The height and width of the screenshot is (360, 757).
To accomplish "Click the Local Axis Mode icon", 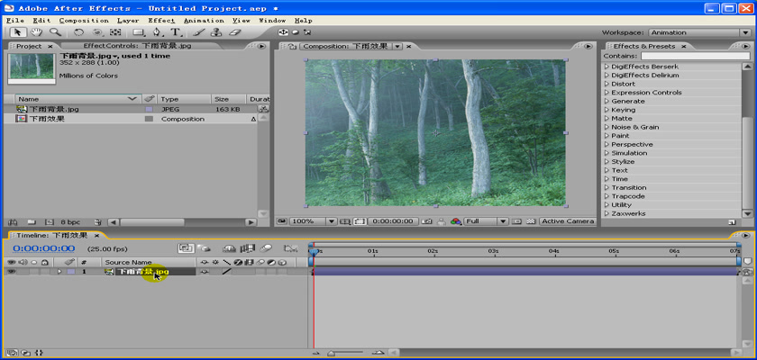I will [283, 32].
